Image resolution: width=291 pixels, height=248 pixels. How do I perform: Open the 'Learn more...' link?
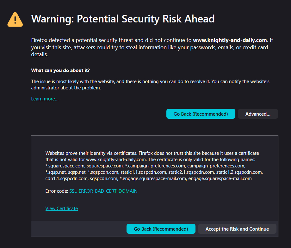tap(45, 99)
